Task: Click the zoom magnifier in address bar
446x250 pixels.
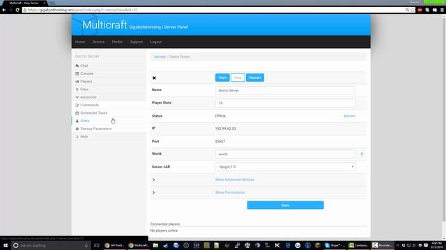Action: 407,10
